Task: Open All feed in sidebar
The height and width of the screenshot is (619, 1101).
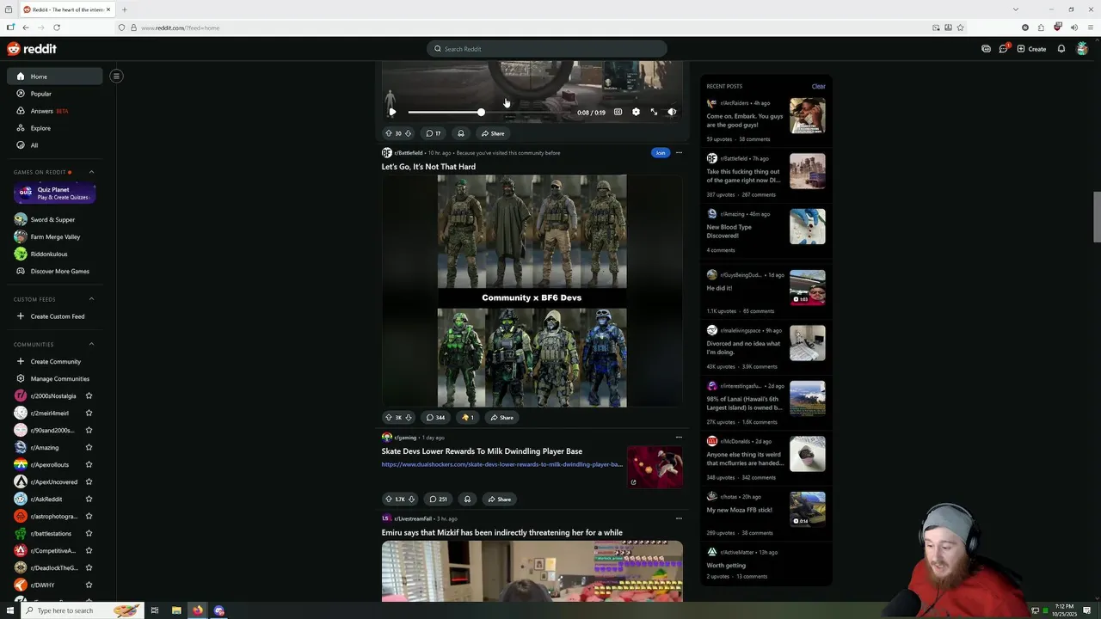Action: 56,145
